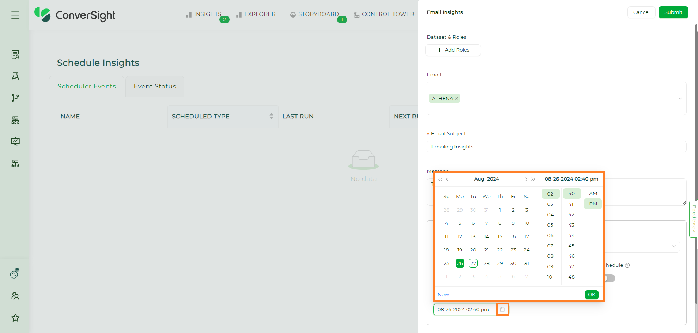Select hour 03 in time picker
This screenshot has height=333, width=698.
tap(550, 204)
